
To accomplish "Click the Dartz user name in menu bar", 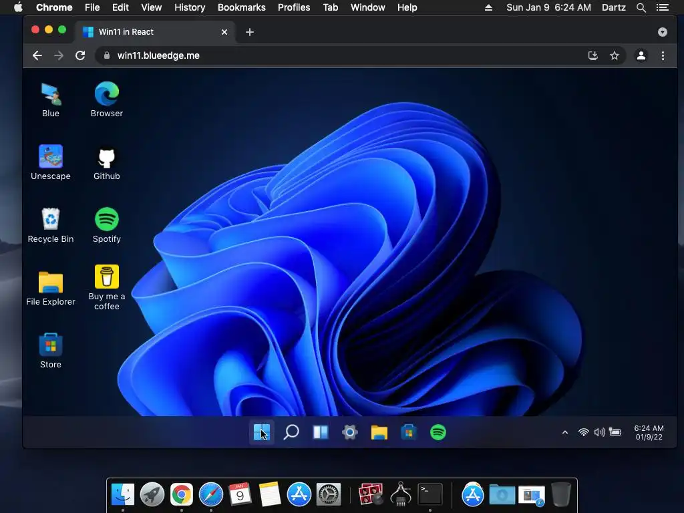I will 613,7.
